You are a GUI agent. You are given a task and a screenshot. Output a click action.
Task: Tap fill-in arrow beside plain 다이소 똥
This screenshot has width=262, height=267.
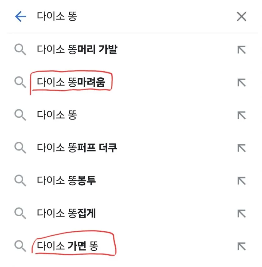(242, 115)
